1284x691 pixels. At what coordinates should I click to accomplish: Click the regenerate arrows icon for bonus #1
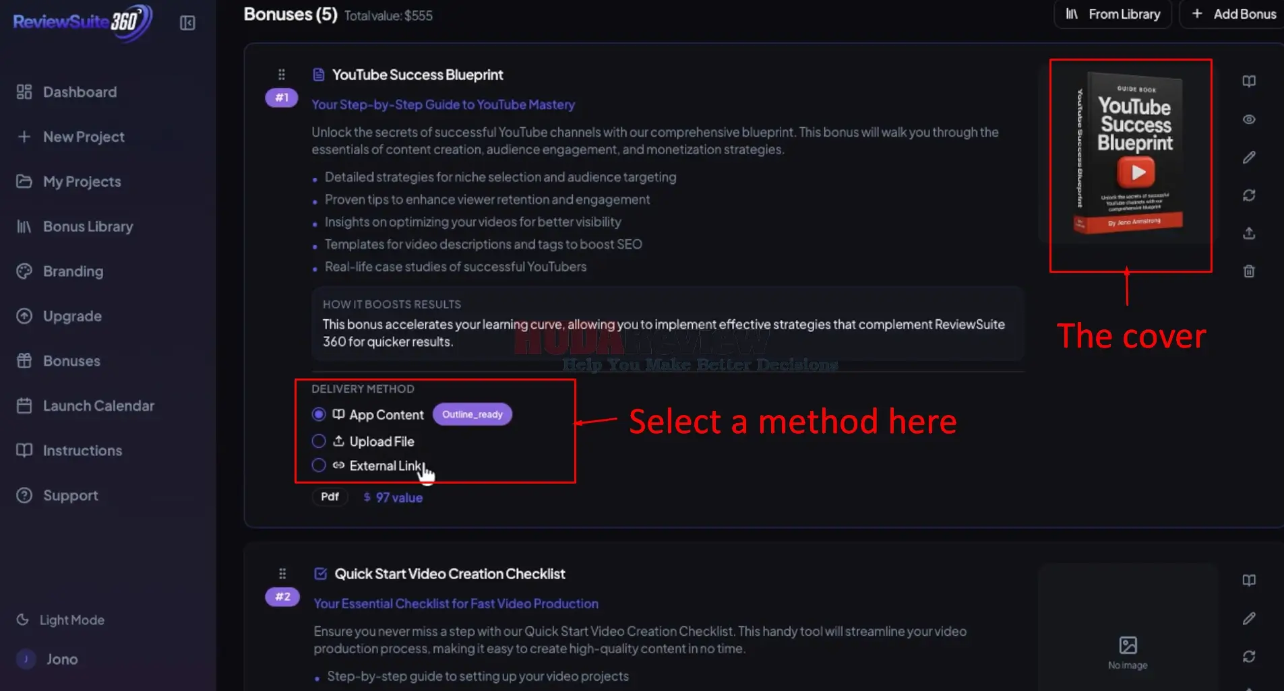(1249, 195)
